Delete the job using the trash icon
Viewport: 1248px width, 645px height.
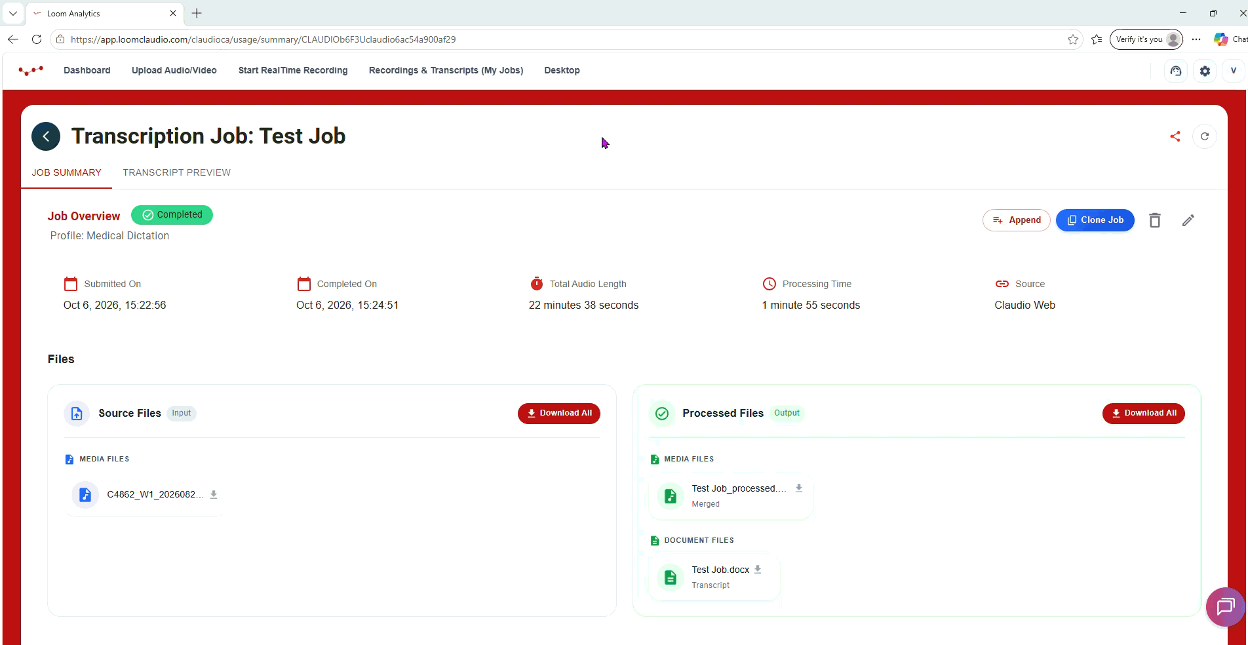tap(1155, 220)
